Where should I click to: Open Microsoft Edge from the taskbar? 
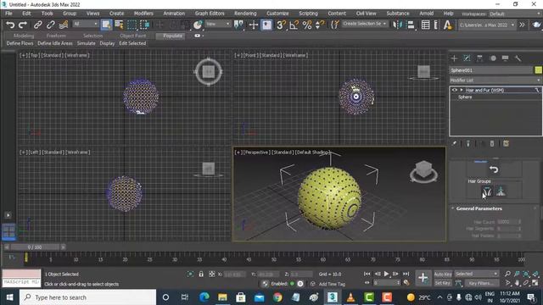tap(204, 297)
